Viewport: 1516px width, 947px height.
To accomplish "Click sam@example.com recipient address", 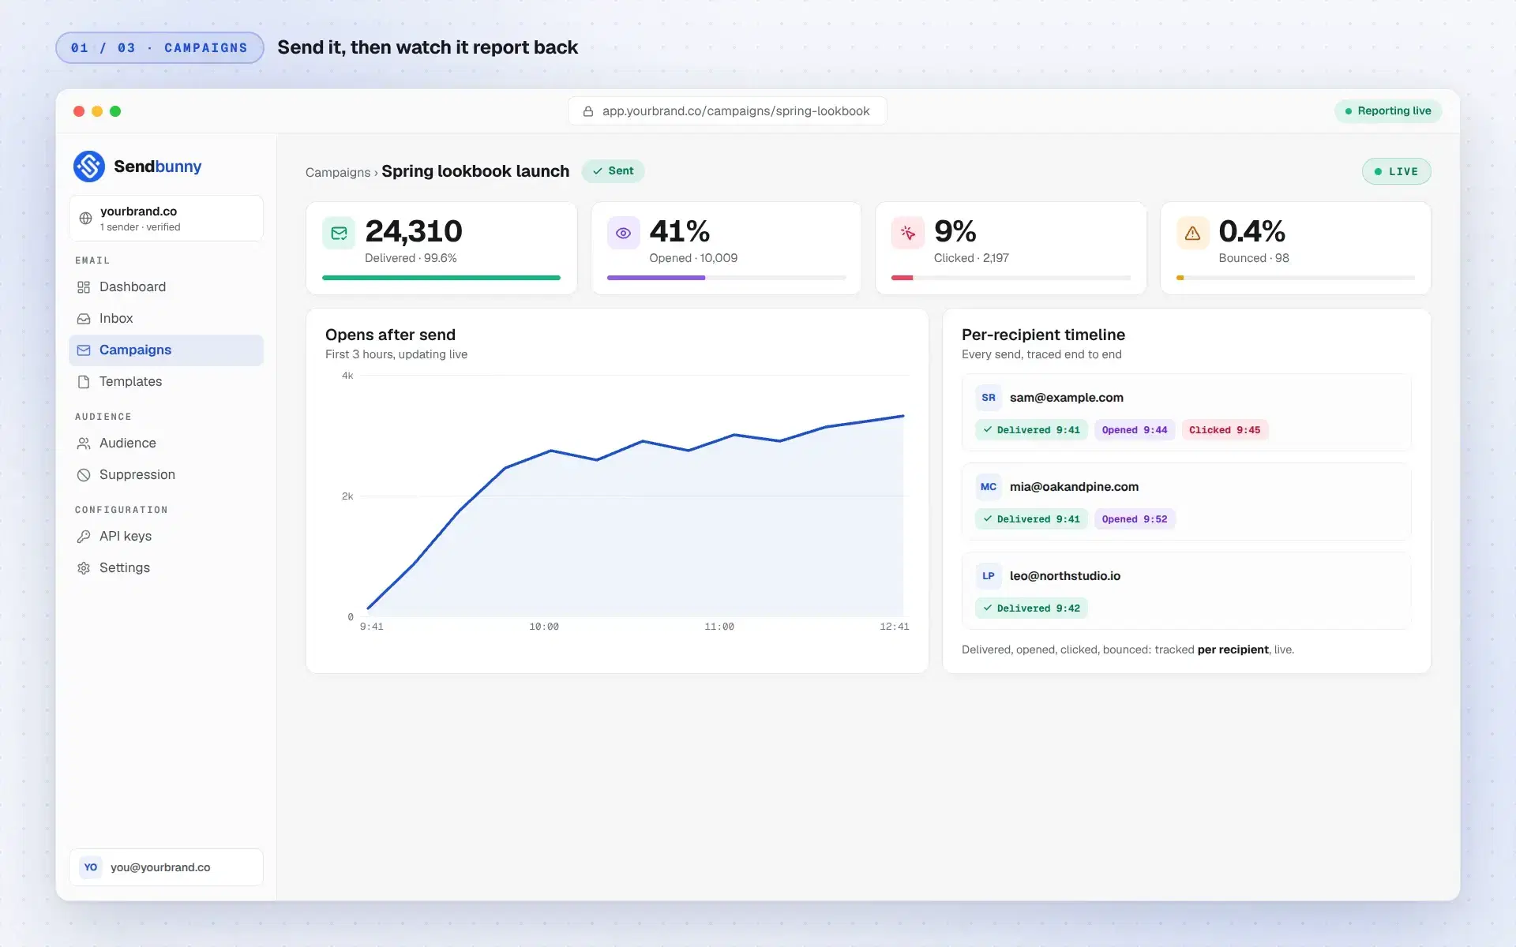I will (1066, 398).
